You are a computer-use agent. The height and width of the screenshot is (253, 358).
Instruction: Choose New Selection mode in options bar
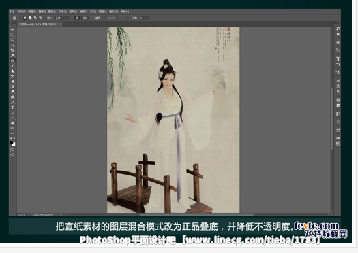(25, 18)
